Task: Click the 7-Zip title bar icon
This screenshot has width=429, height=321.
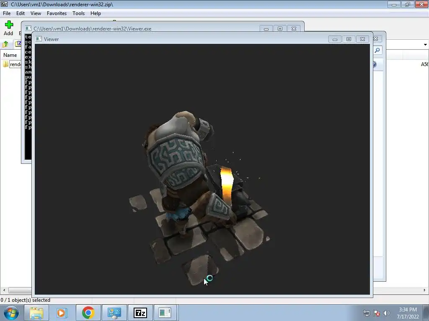Action: click(x=4, y=4)
